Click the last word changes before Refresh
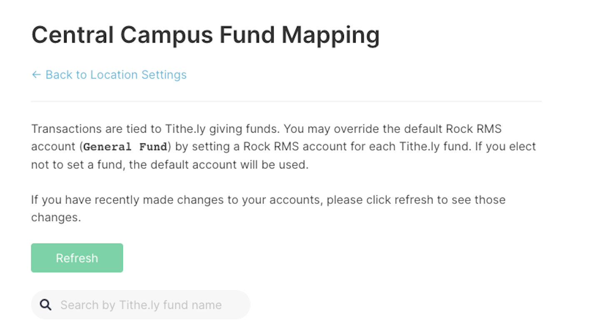Screen dimensions: 598x322 coord(56,218)
